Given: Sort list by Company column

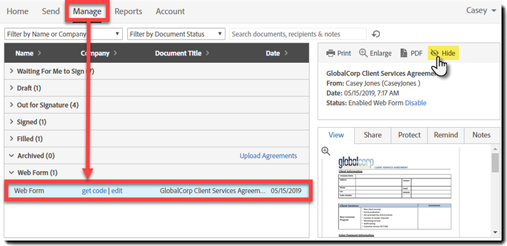Looking at the screenshot, I should coord(98,53).
